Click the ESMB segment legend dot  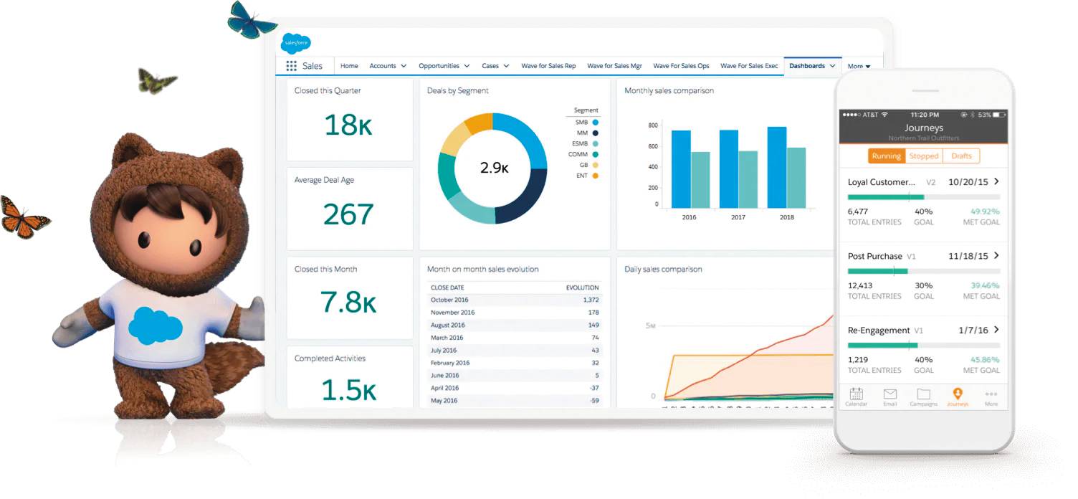tap(595, 144)
